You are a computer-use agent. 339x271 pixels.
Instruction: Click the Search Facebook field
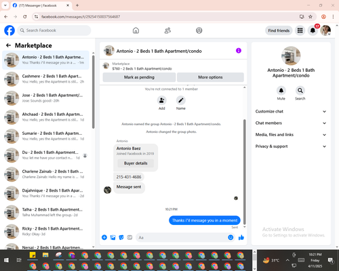[54, 30]
